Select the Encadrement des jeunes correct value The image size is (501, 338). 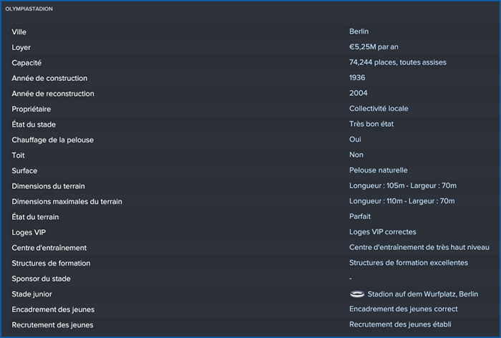(403, 309)
